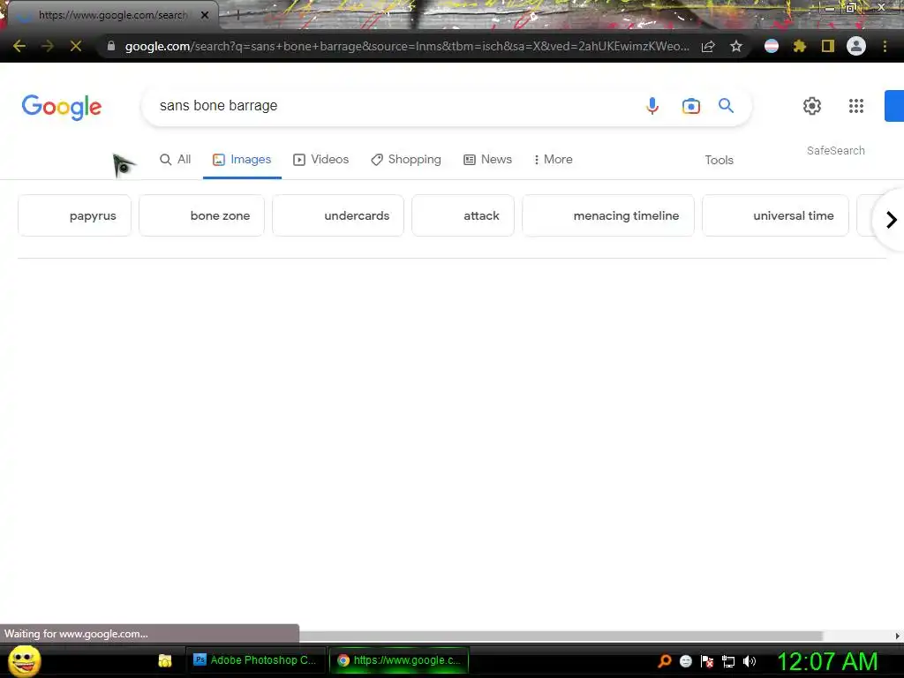Open the folder icon in taskbar
This screenshot has height=678, width=904.
[x=165, y=660]
